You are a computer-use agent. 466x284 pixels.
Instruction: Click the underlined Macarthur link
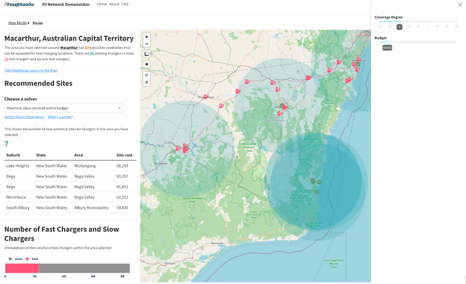pos(69,48)
